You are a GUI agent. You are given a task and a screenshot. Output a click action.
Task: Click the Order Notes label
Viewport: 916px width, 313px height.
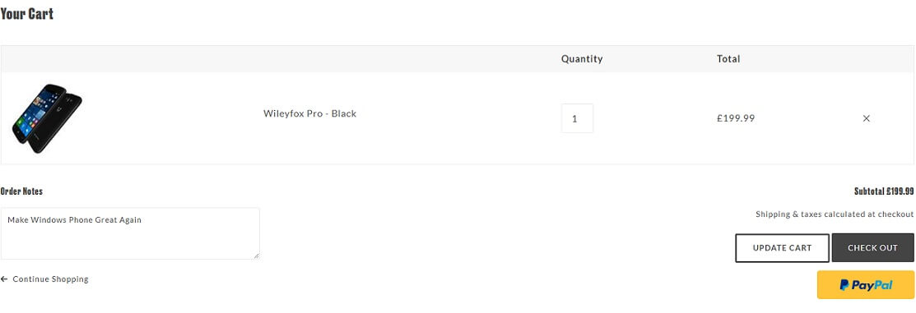[21, 191]
